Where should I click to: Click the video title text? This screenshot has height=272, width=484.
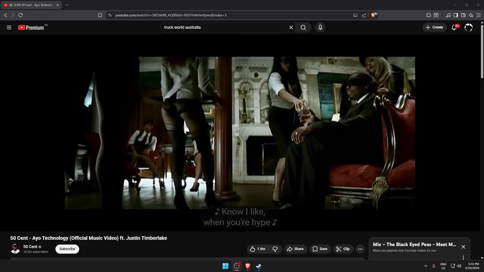click(x=88, y=238)
